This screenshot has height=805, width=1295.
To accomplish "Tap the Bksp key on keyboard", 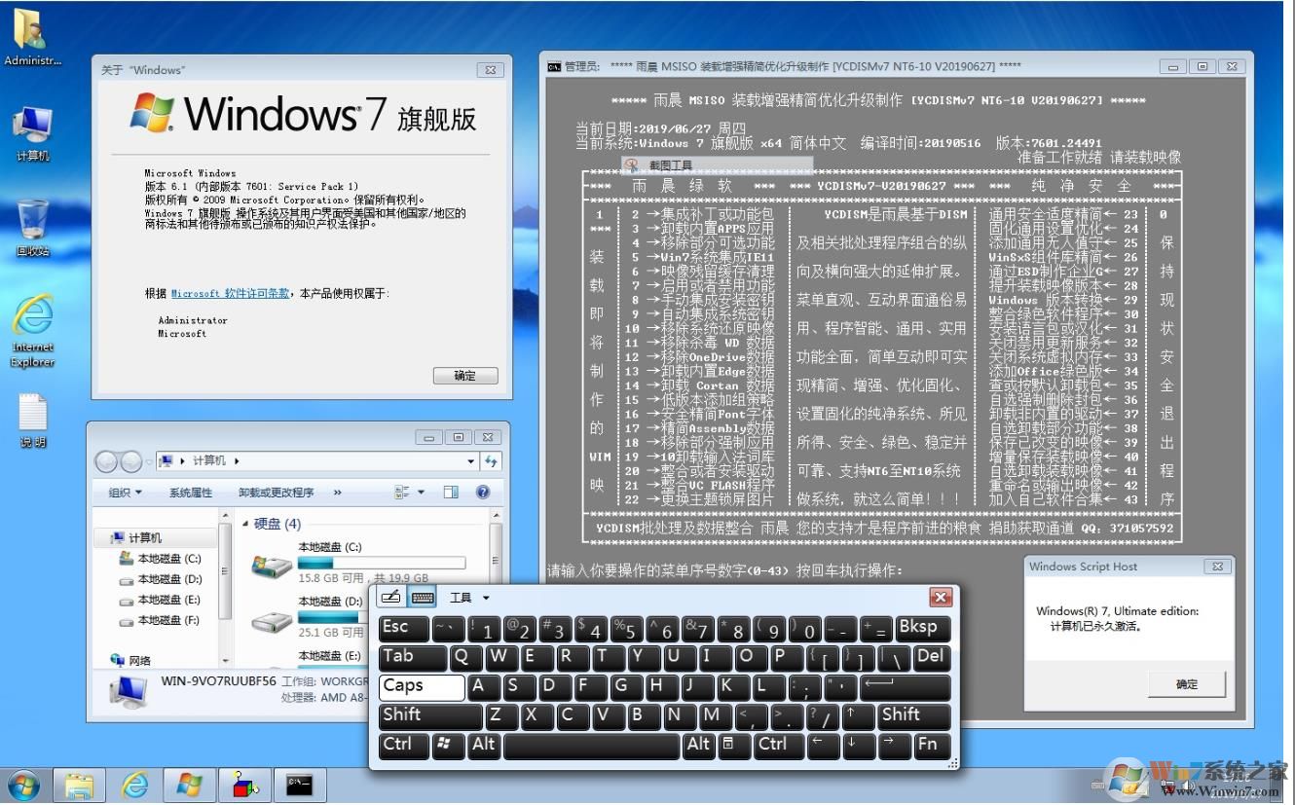I will pyautogui.click(x=921, y=628).
